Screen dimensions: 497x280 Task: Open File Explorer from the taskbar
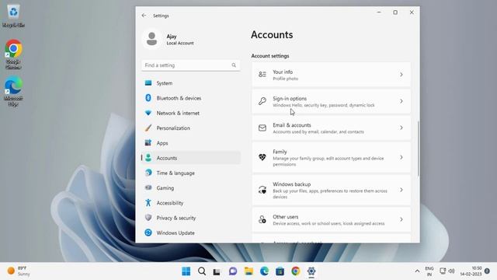[x=248, y=271]
